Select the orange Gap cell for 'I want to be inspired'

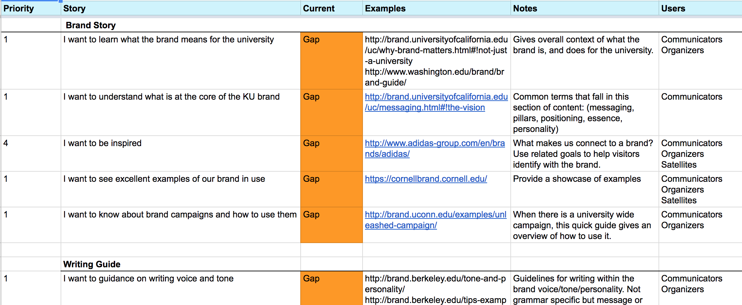pos(331,154)
